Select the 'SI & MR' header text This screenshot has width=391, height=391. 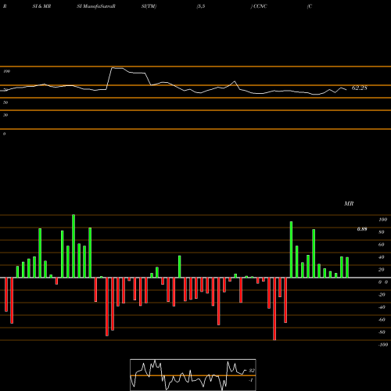click(41, 6)
